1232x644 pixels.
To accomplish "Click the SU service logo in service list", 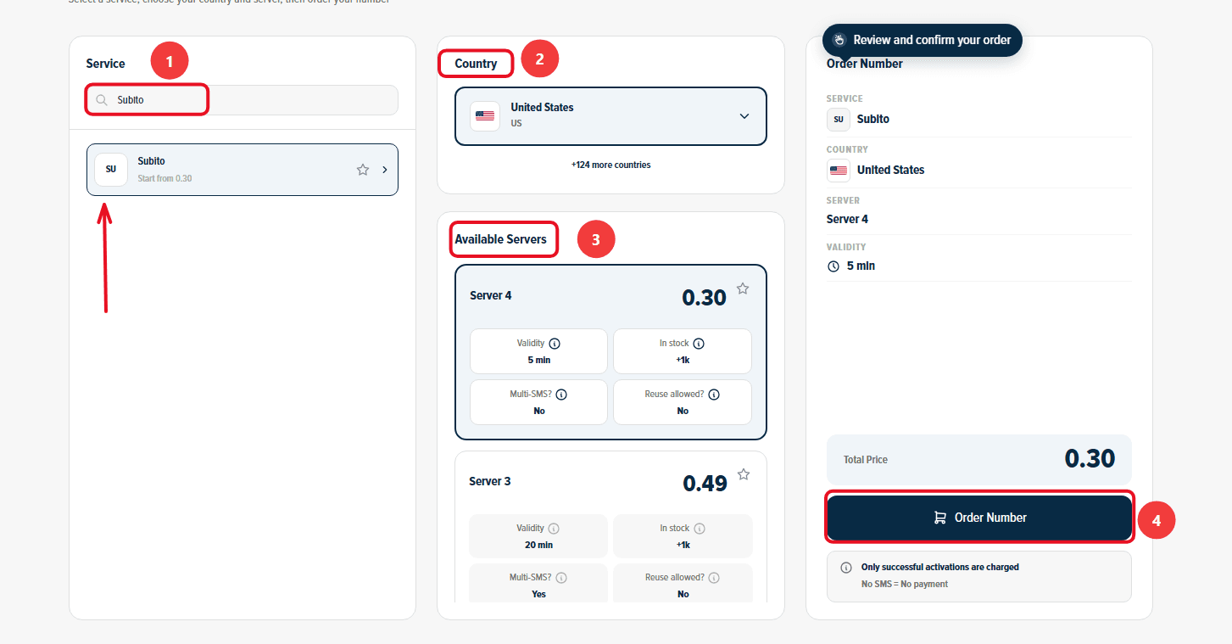I will coord(111,170).
